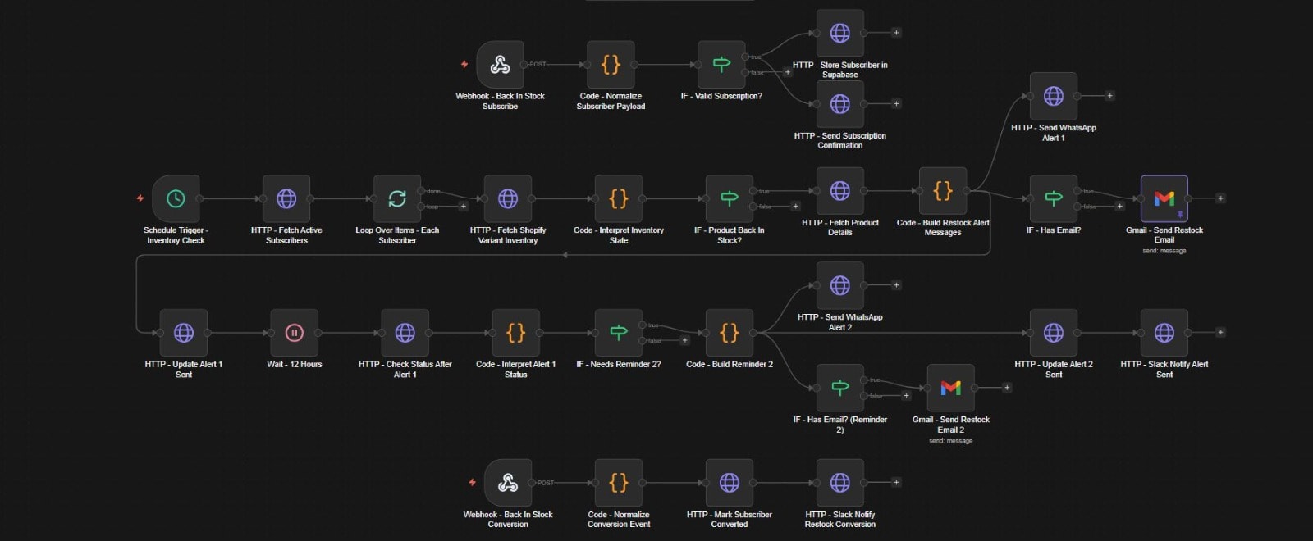This screenshot has height=541, width=1313.
Task: Open the Webhook Back In Stock Conversion node
Action: pyautogui.click(x=508, y=483)
